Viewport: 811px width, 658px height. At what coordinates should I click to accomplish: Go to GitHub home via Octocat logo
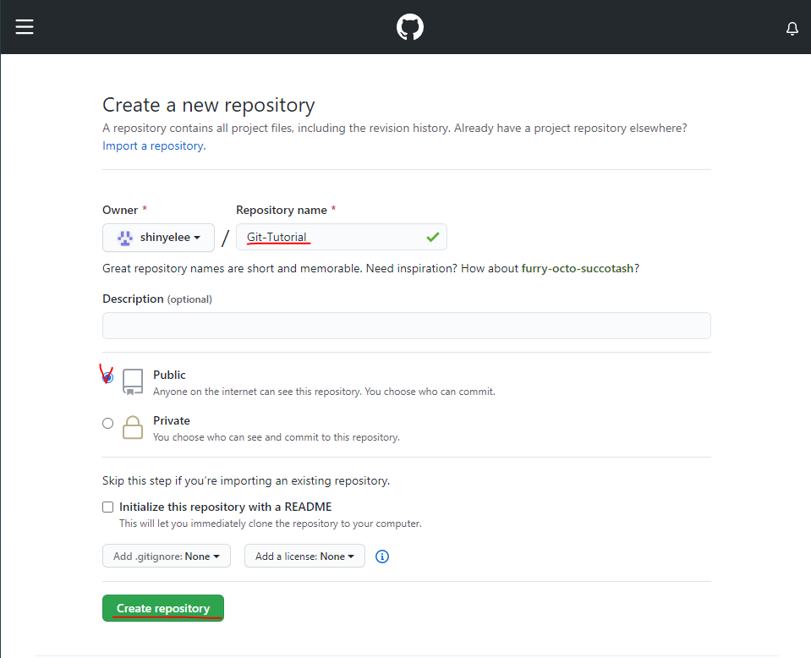click(x=410, y=27)
